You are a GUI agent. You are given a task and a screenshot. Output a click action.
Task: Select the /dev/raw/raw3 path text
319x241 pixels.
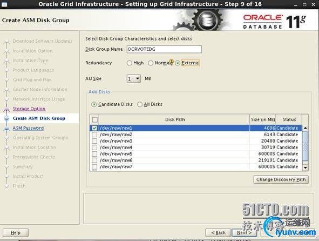click(116, 141)
